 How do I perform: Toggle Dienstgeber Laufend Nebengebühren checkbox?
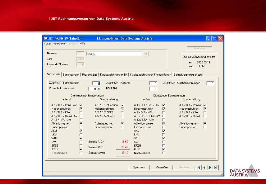[164, 109]
